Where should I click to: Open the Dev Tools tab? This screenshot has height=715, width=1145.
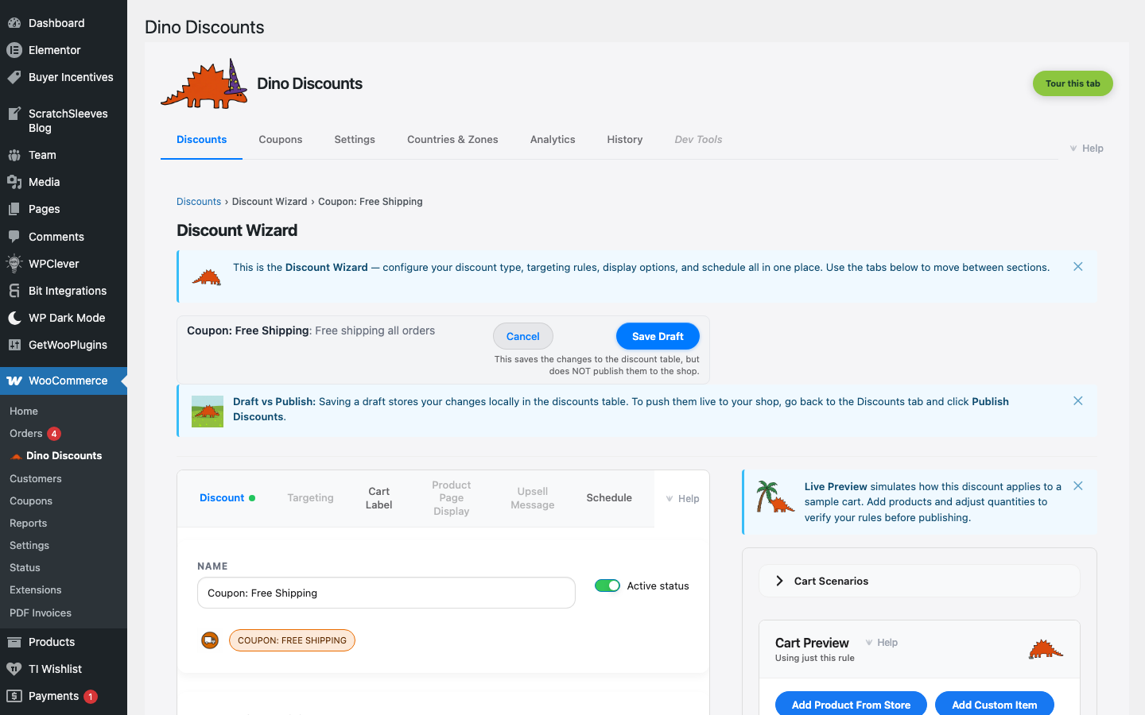pos(698,140)
